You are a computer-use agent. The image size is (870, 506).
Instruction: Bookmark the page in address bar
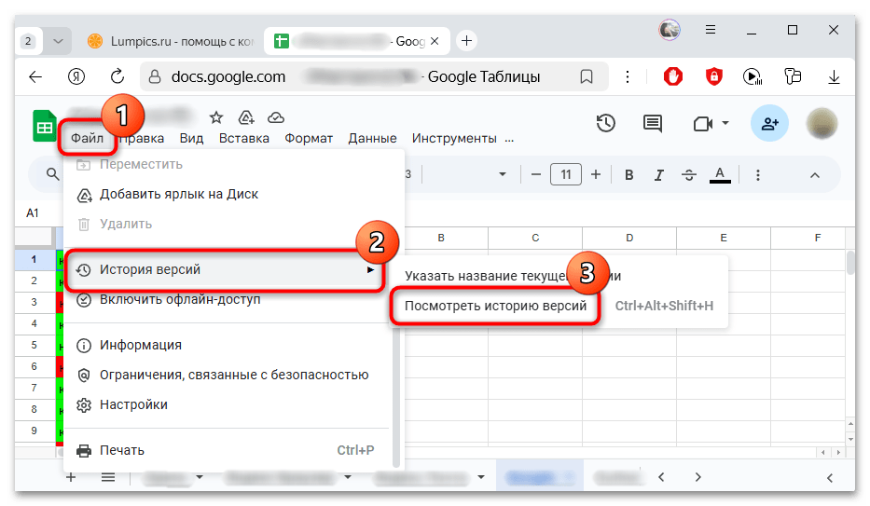587,77
